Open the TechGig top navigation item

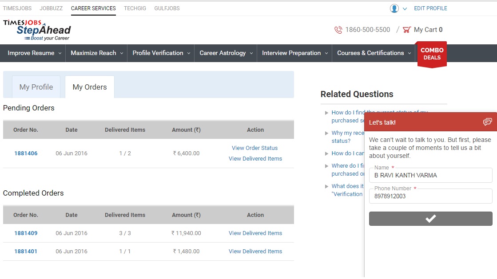click(x=135, y=8)
